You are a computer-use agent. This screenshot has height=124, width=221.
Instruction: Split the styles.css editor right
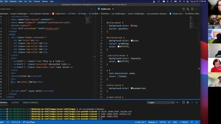[192, 9]
